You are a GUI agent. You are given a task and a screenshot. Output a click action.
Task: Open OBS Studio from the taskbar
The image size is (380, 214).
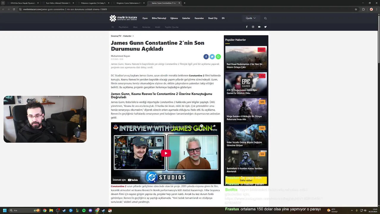[x=58, y=210]
